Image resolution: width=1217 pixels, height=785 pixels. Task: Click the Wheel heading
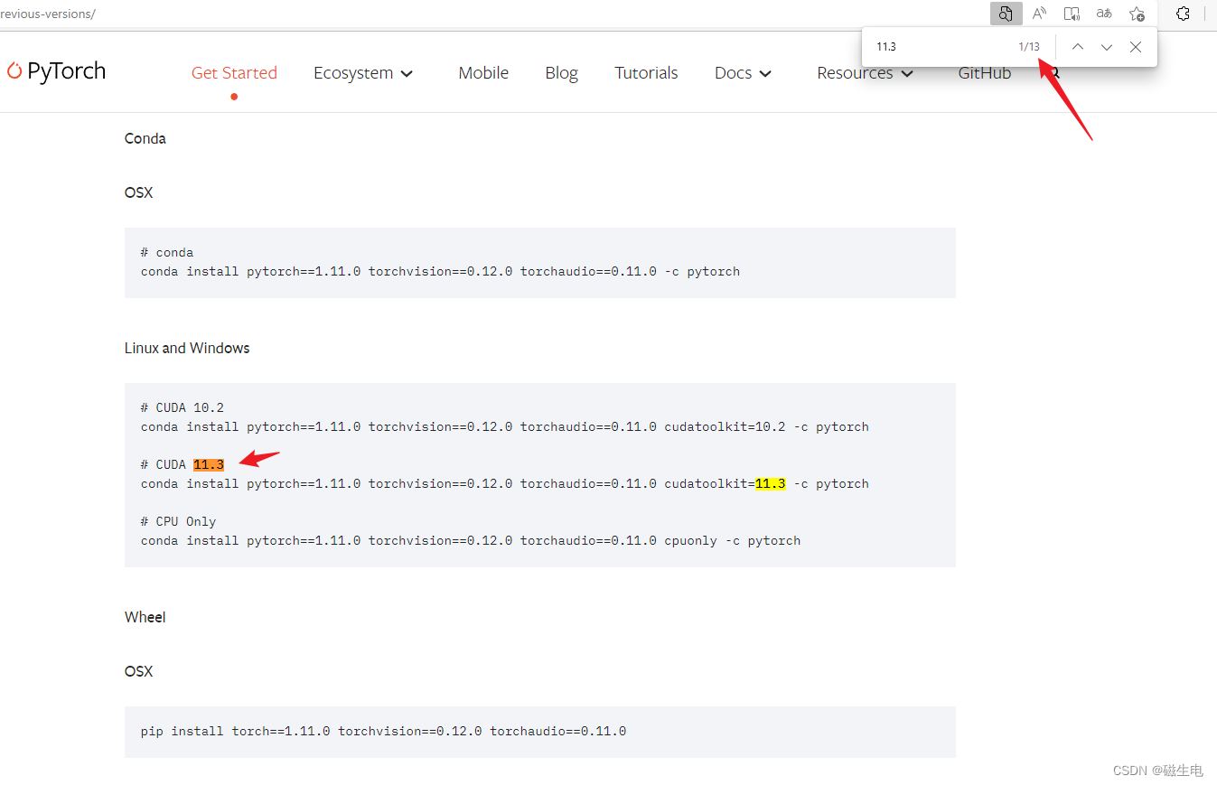click(x=145, y=617)
